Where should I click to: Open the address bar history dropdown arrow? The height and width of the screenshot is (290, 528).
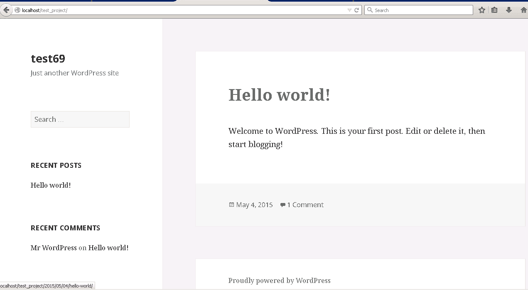pyautogui.click(x=349, y=10)
